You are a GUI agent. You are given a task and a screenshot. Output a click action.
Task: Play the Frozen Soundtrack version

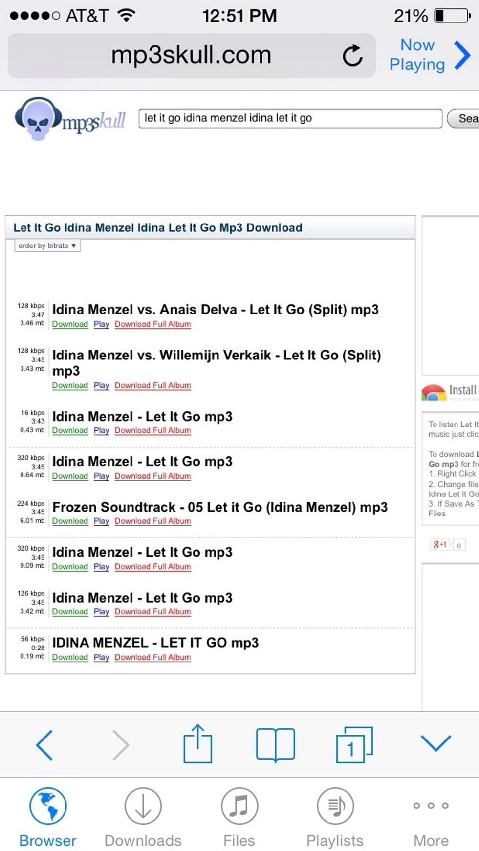[x=101, y=521]
